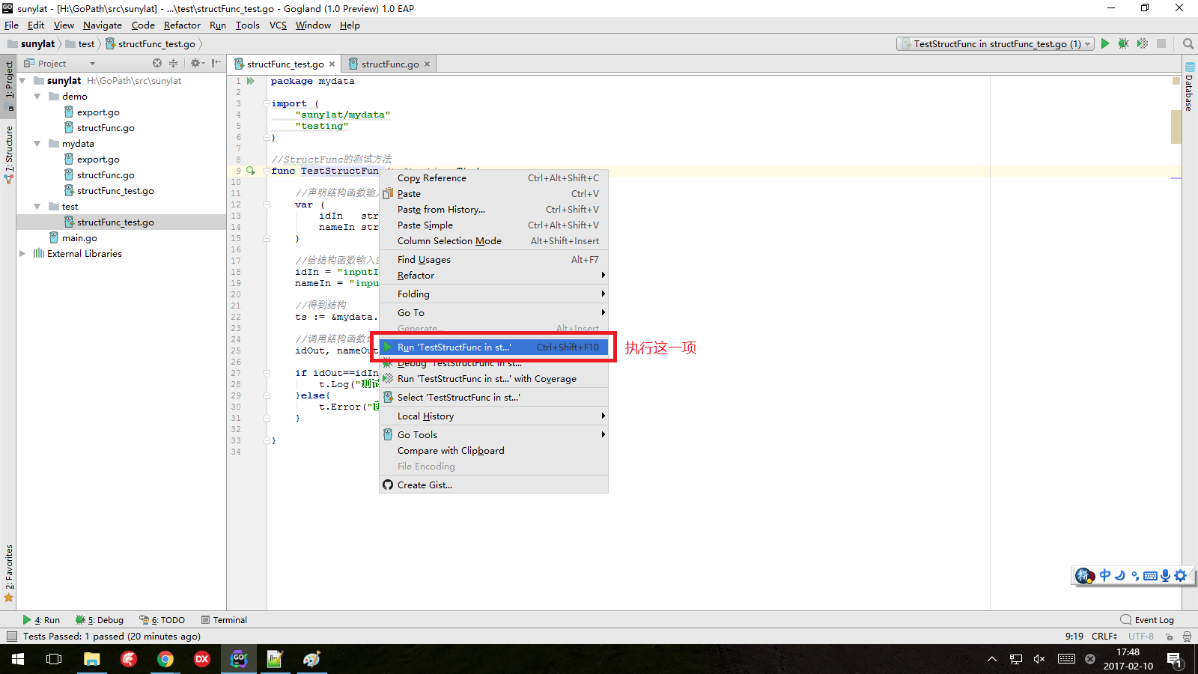The height and width of the screenshot is (674, 1198).
Task: Open the Navigate menu
Action: point(103,25)
